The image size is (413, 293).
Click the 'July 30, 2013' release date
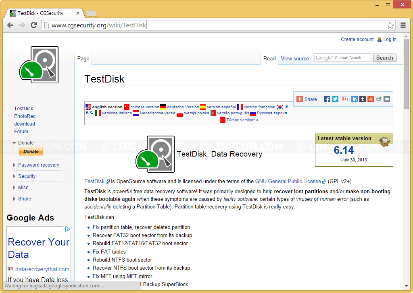pos(354,160)
